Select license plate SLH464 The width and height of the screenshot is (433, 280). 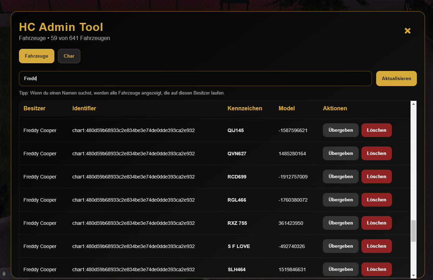(x=237, y=269)
